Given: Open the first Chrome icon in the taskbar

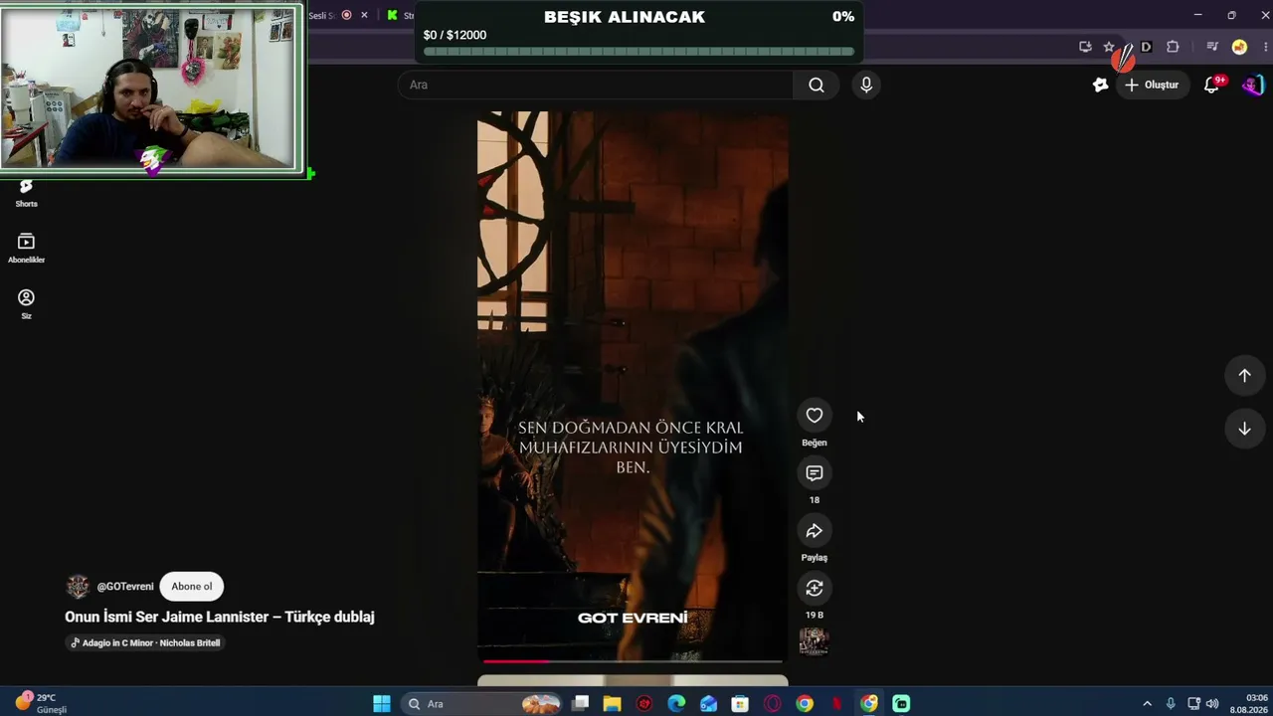Looking at the screenshot, I should 805,704.
